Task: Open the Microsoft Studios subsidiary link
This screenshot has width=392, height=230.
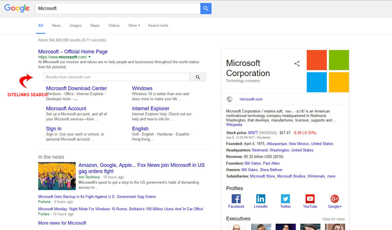Action: 291,176
